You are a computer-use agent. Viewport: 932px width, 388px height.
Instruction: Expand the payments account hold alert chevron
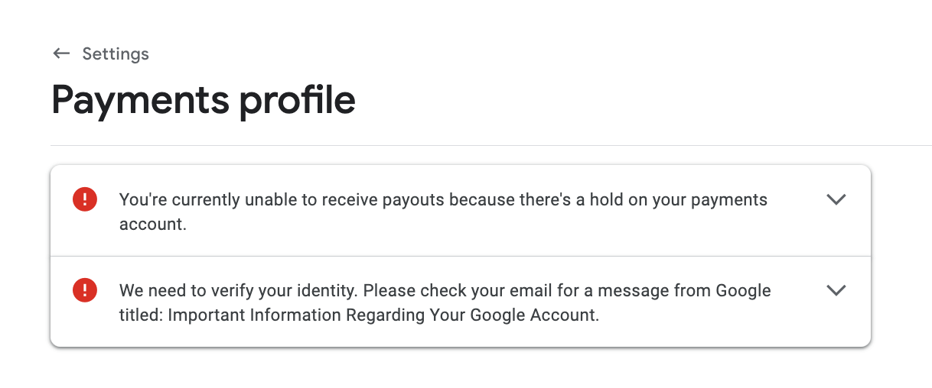pos(836,199)
